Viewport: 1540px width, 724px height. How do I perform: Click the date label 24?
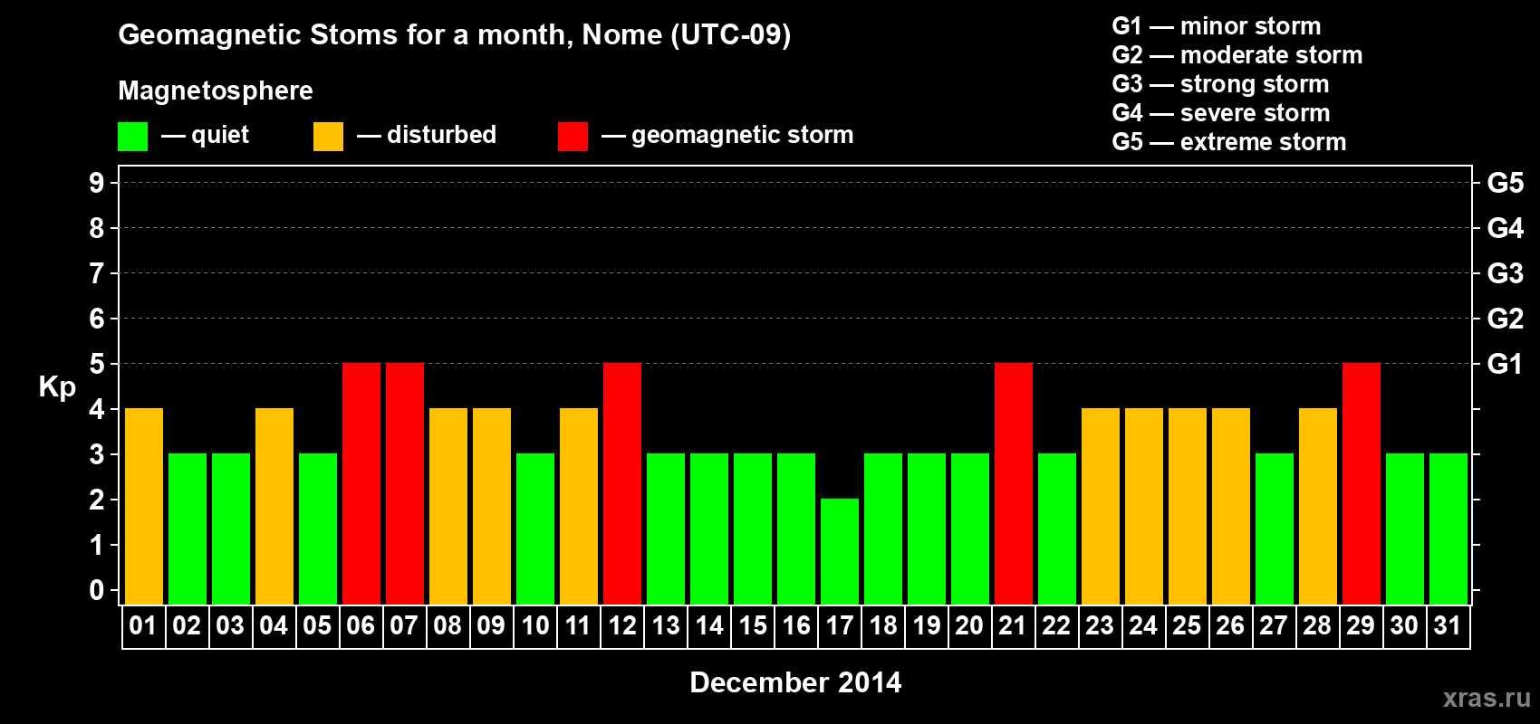click(x=1143, y=625)
